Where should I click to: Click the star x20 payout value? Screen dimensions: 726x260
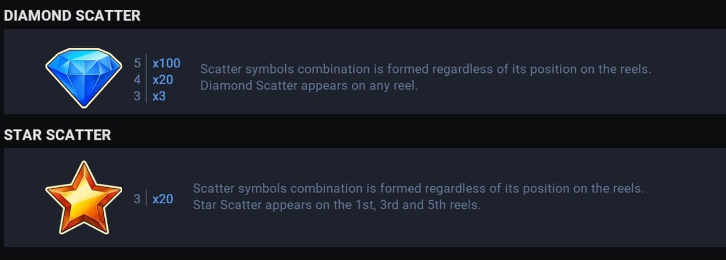(163, 198)
